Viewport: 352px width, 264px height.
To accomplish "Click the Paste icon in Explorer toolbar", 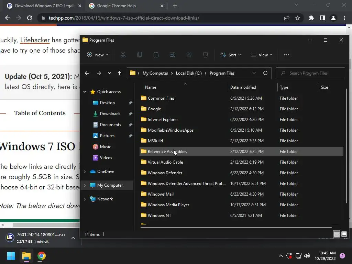I will pos(156,55).
